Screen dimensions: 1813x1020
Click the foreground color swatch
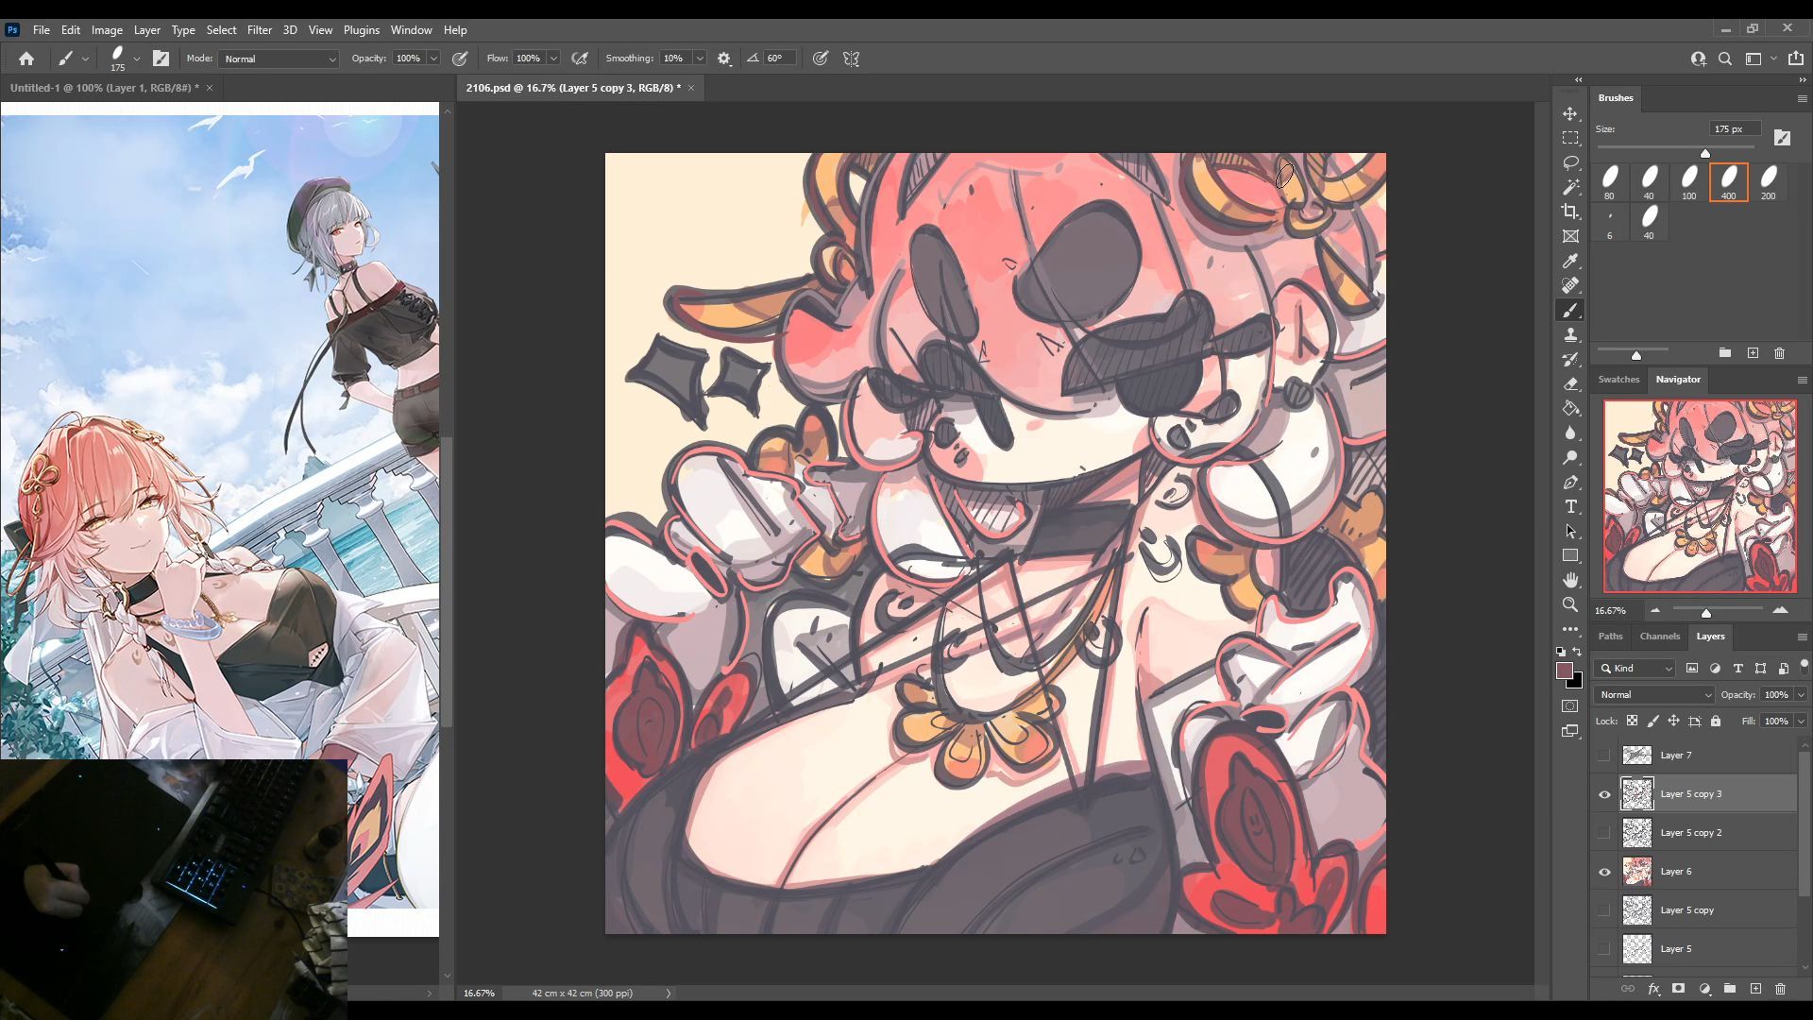pyautogui.click(x=1565, y=671)
